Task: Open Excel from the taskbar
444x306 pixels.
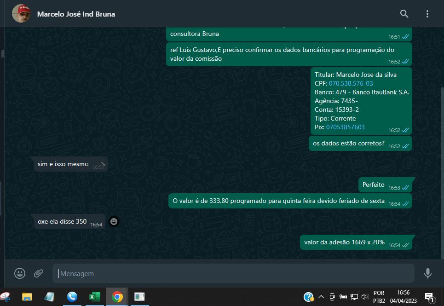Action: click(x=94, y=297)
